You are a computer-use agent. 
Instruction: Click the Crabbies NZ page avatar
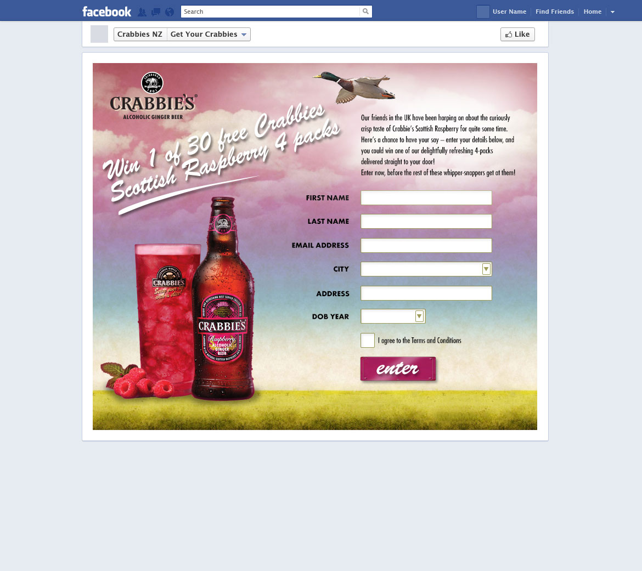point(99,34)
